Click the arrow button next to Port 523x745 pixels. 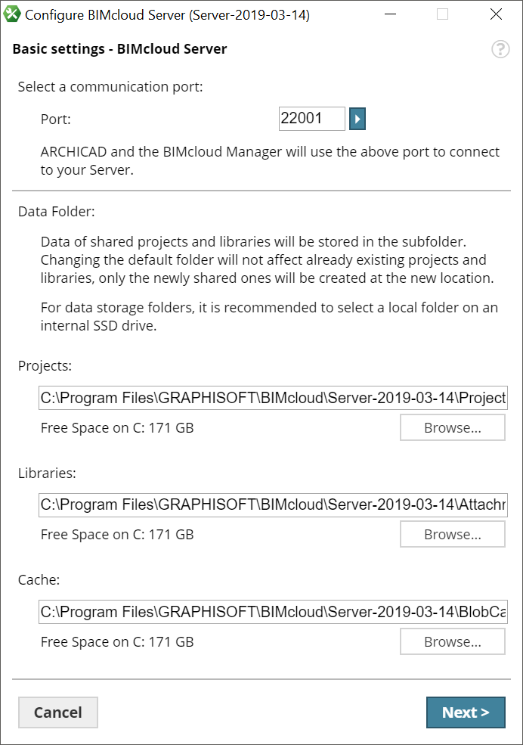(357, 119)
